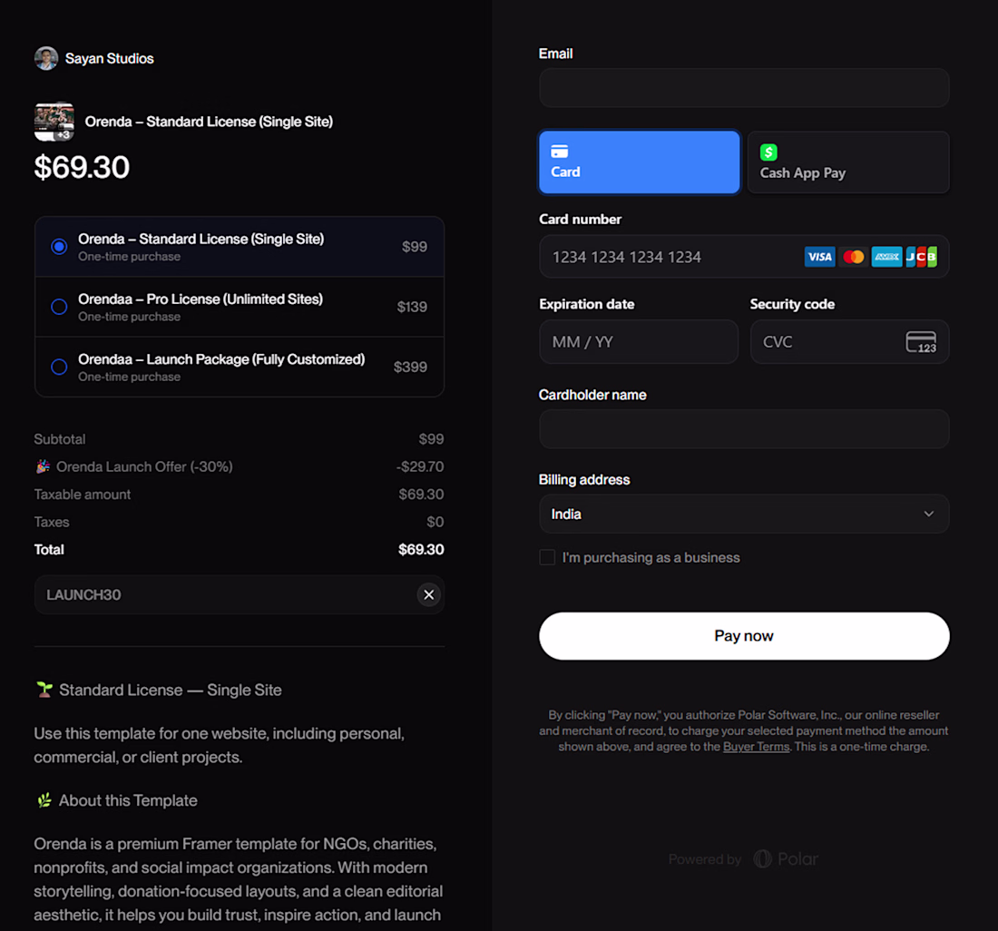This screenshot has height=931, width=998.
Task: Click the $139 Pro License price
Action: (413, 307)
